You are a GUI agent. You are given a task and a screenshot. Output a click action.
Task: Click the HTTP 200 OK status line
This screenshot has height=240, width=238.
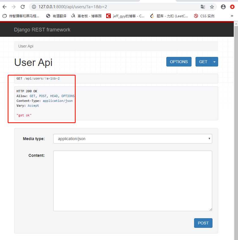point(27,91)
